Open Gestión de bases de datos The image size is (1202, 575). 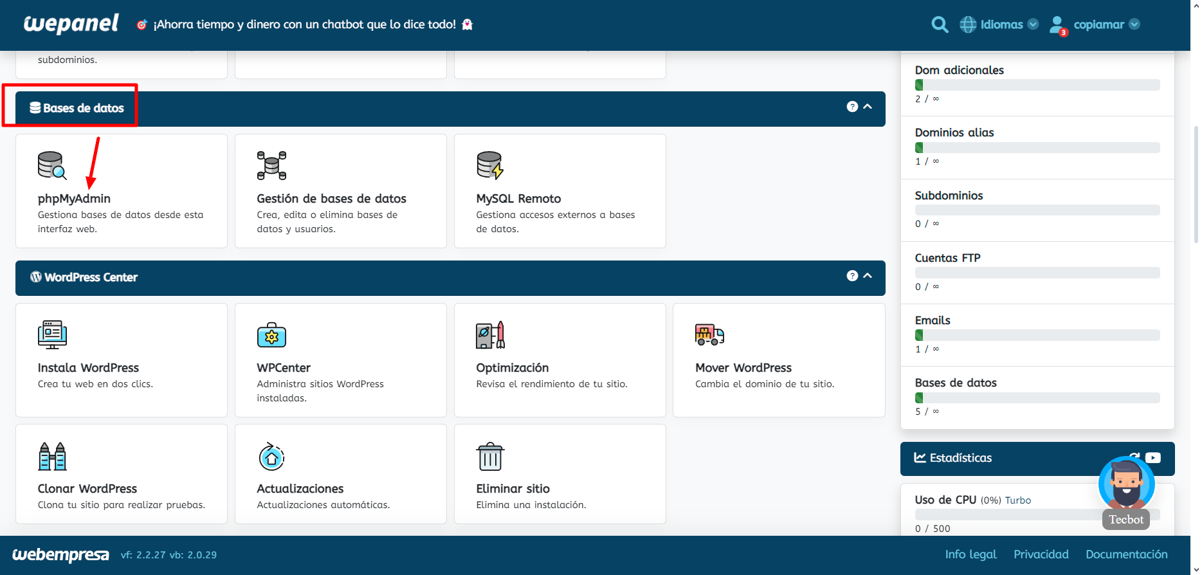[x=331, y=199]
